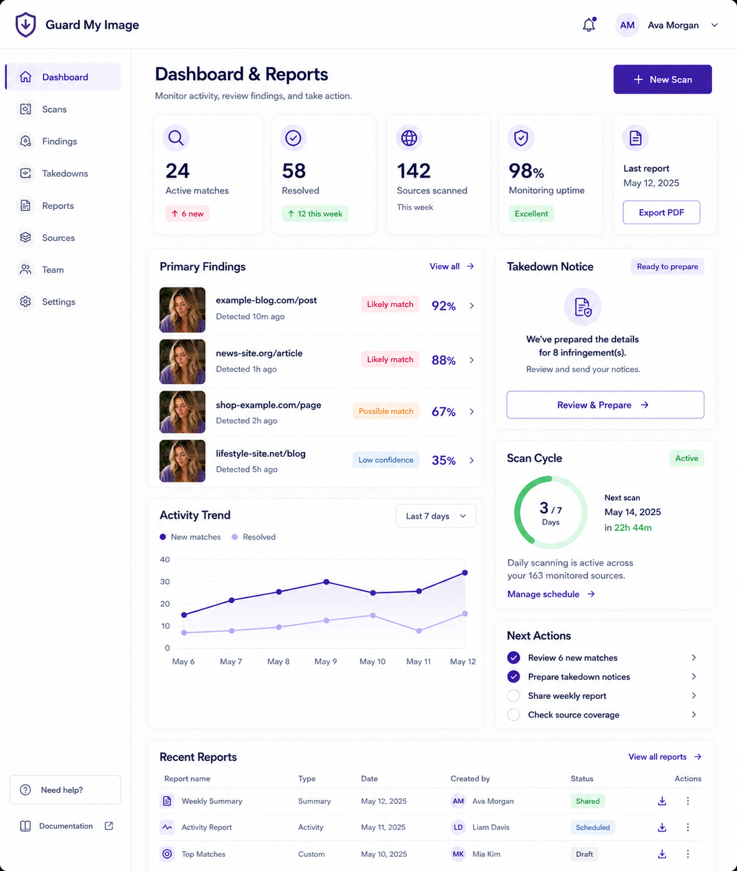
Task: Expand the shop-example.com/page finding chevron
Action: point(471,412)
